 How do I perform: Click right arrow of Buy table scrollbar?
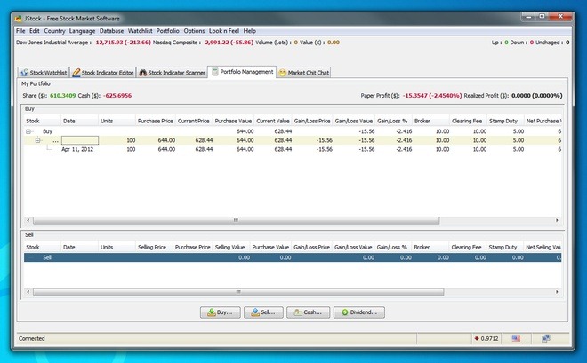(557, 220)
